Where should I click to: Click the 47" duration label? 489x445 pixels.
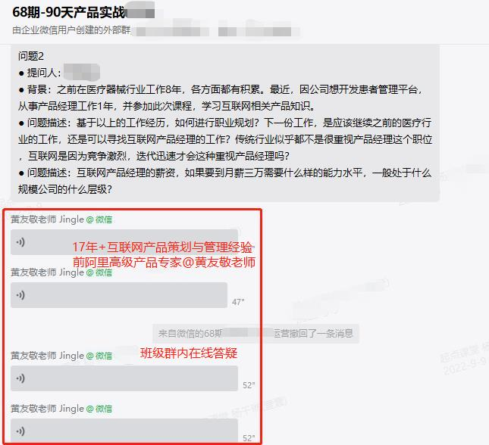click(238, 302)
